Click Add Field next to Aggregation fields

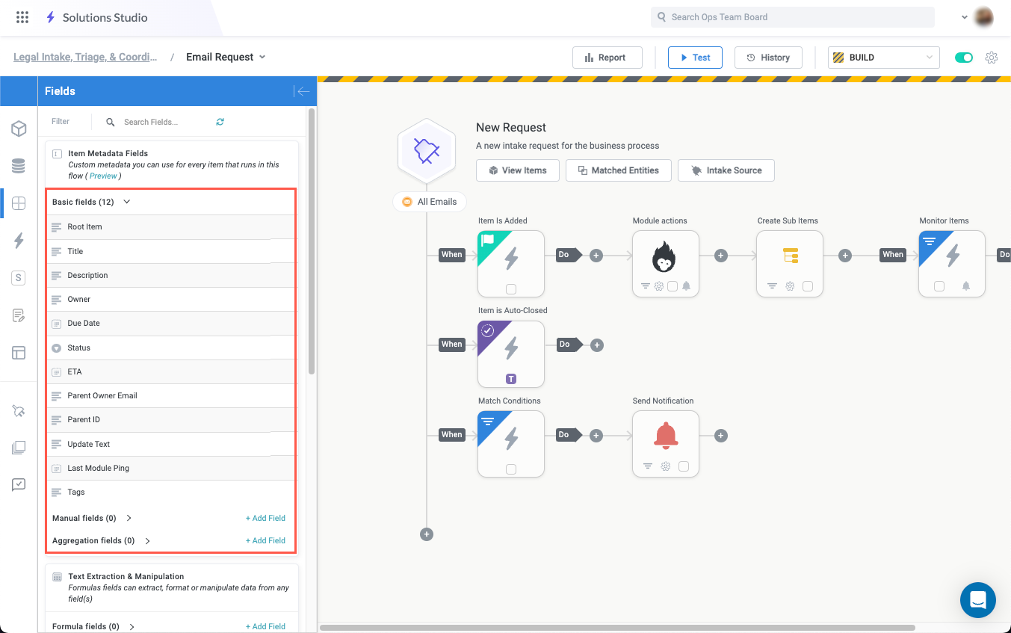pos(265,540)
